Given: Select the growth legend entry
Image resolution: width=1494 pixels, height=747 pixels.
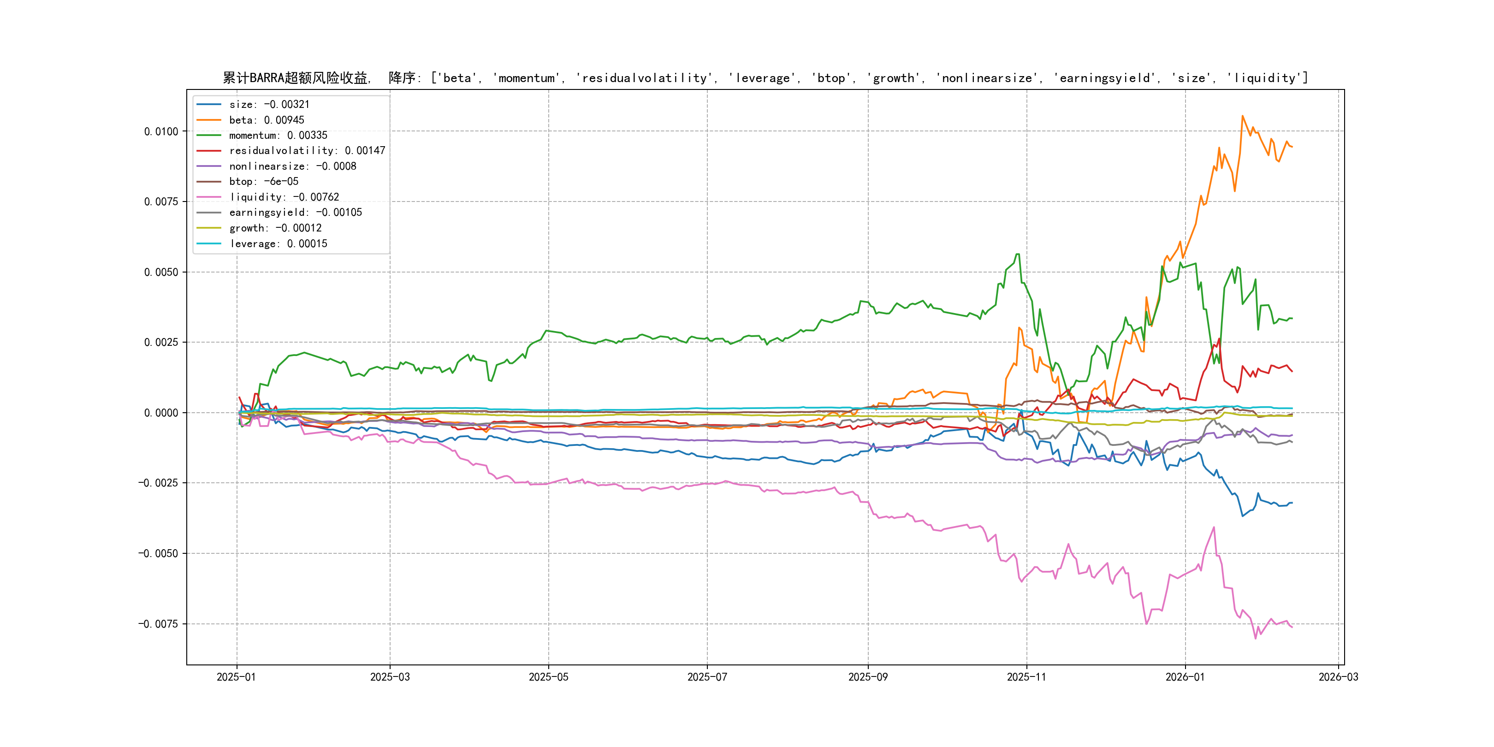Looking at the screenshot, I should click(275, 228).
